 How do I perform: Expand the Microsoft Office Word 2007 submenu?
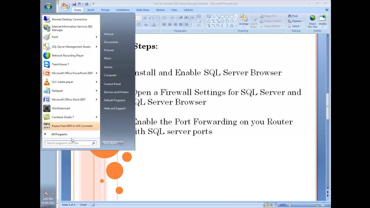click(96, 99)
